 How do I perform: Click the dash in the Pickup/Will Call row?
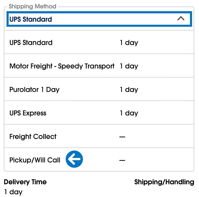coord(122,160)
